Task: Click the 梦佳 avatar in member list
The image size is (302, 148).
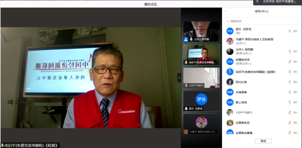Action: point(230,31)
